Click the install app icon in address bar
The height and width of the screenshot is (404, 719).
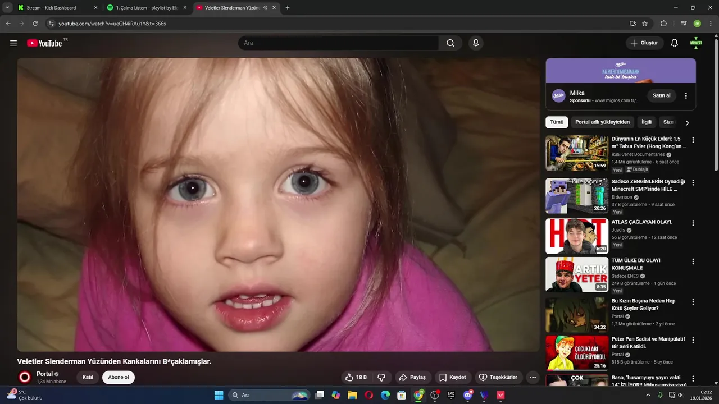[632, 24]
